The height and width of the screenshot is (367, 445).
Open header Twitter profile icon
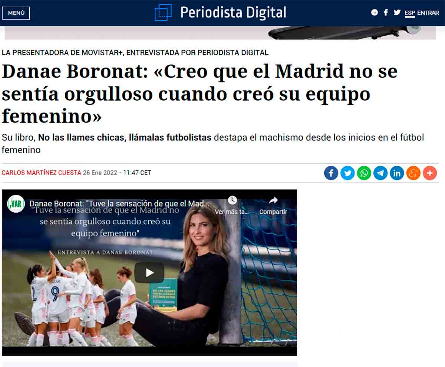397,13
